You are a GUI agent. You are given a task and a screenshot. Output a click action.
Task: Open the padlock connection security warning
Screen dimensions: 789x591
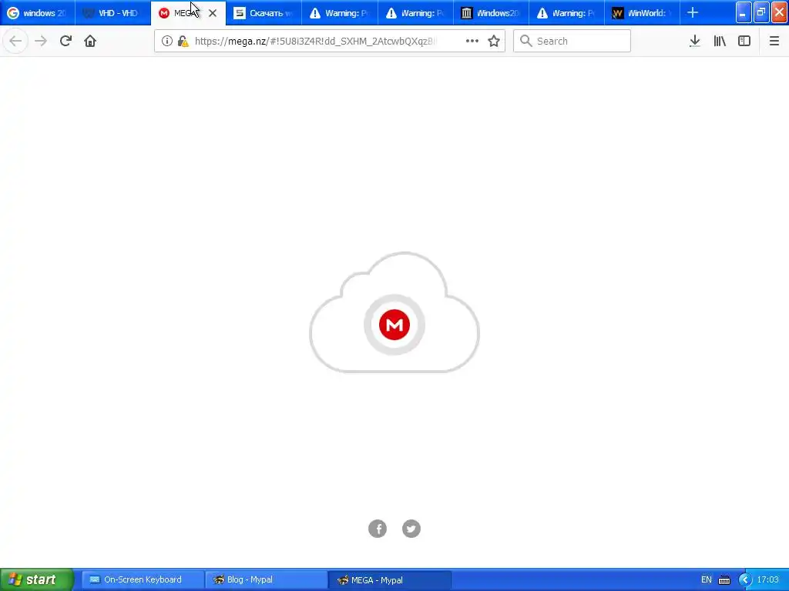[x=183, y=42]
